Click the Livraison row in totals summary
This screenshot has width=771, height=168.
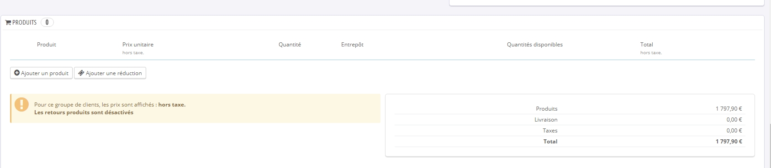coord(569,120)
